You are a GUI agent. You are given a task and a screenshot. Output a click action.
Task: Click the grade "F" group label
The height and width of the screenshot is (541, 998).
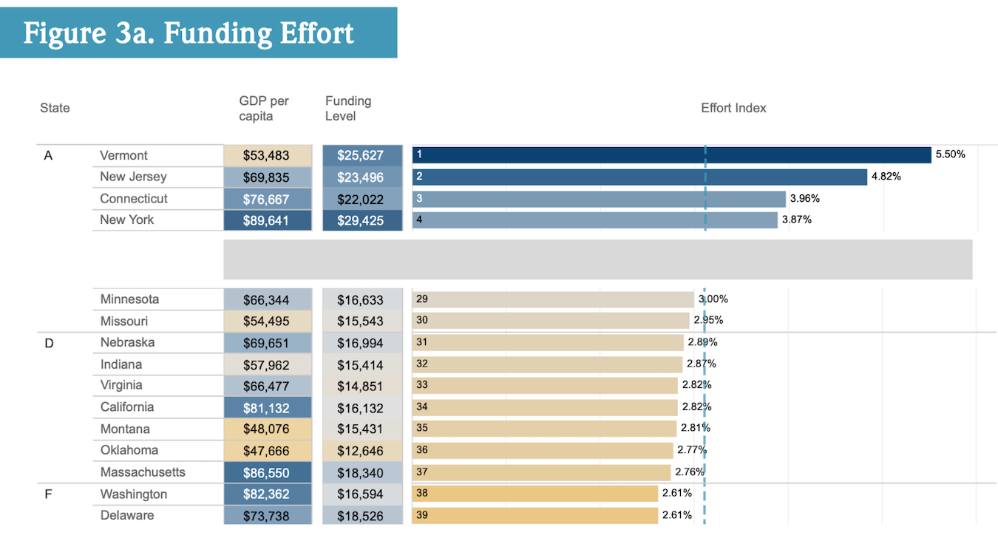[48, 494]
